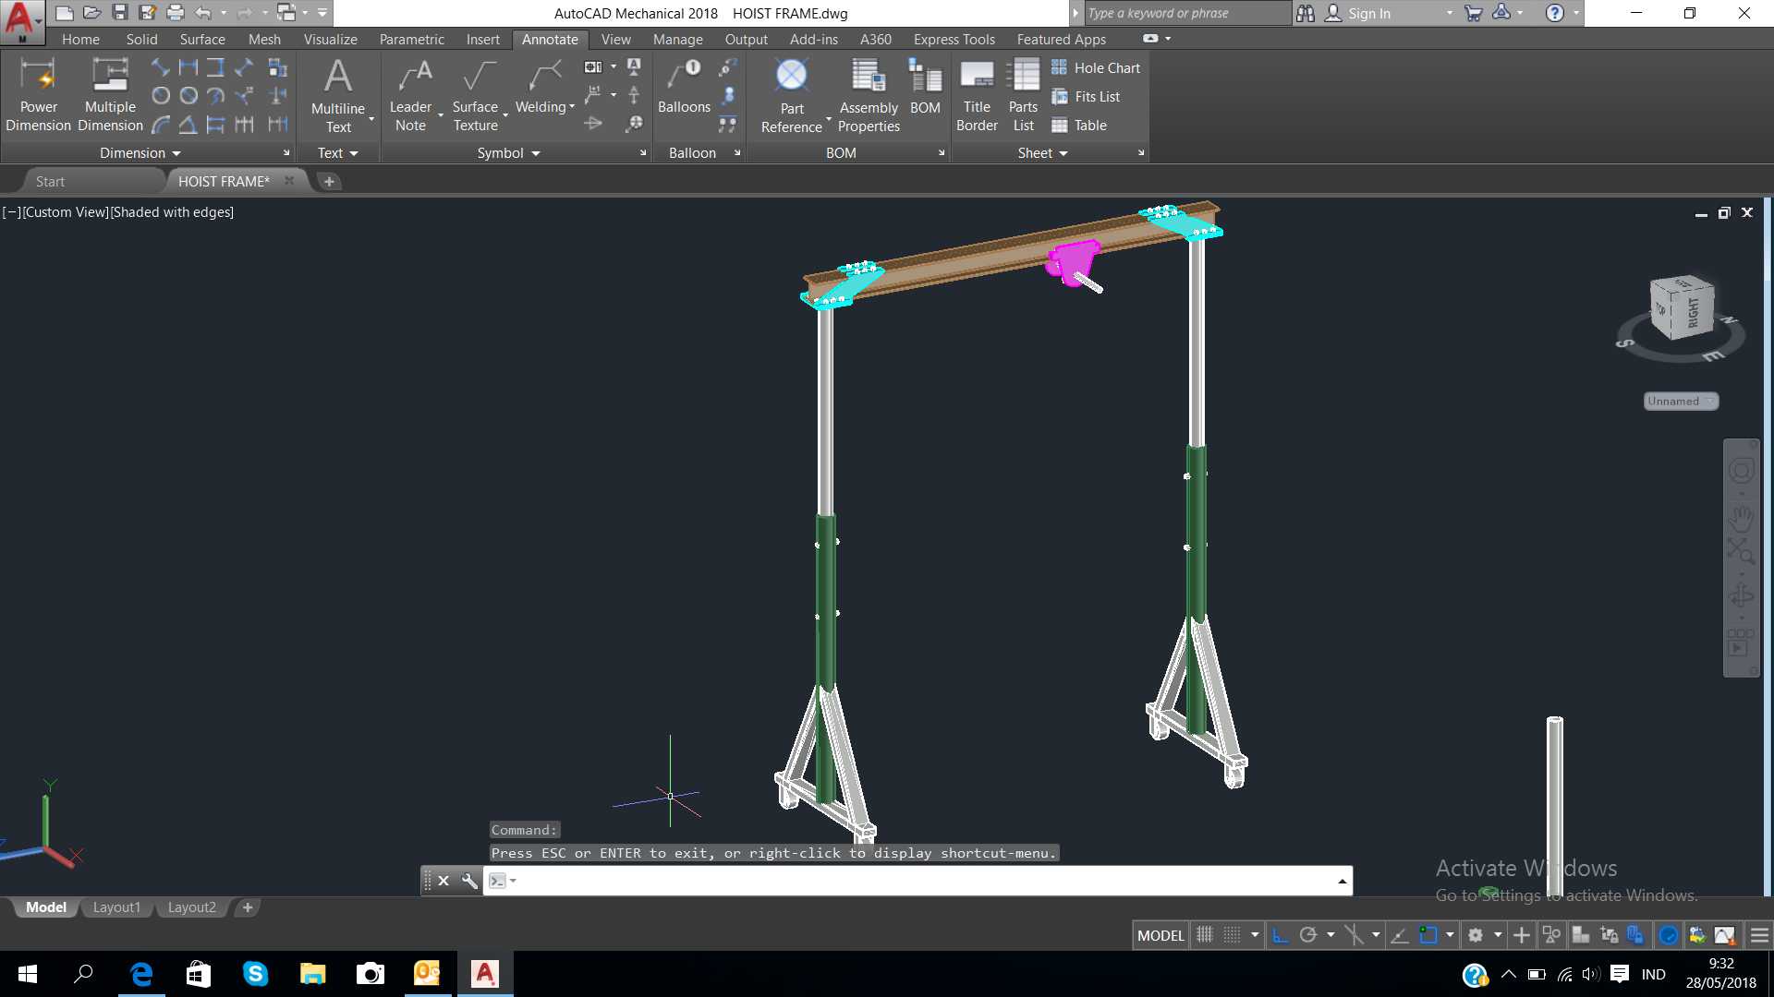Open the Navigation Wheel tool
Screen dimensions: 1774x997
pos(1741,471)
